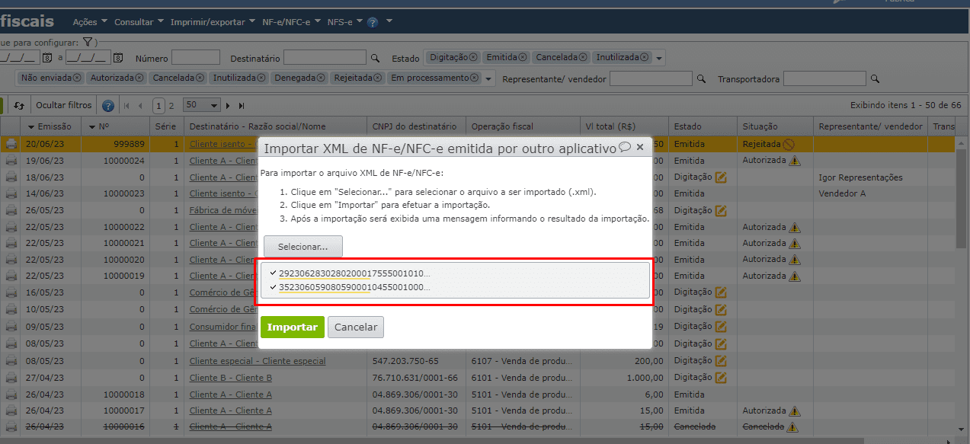
Task: Click Cancelar in the import dialog
Action: tap(356, 327)
